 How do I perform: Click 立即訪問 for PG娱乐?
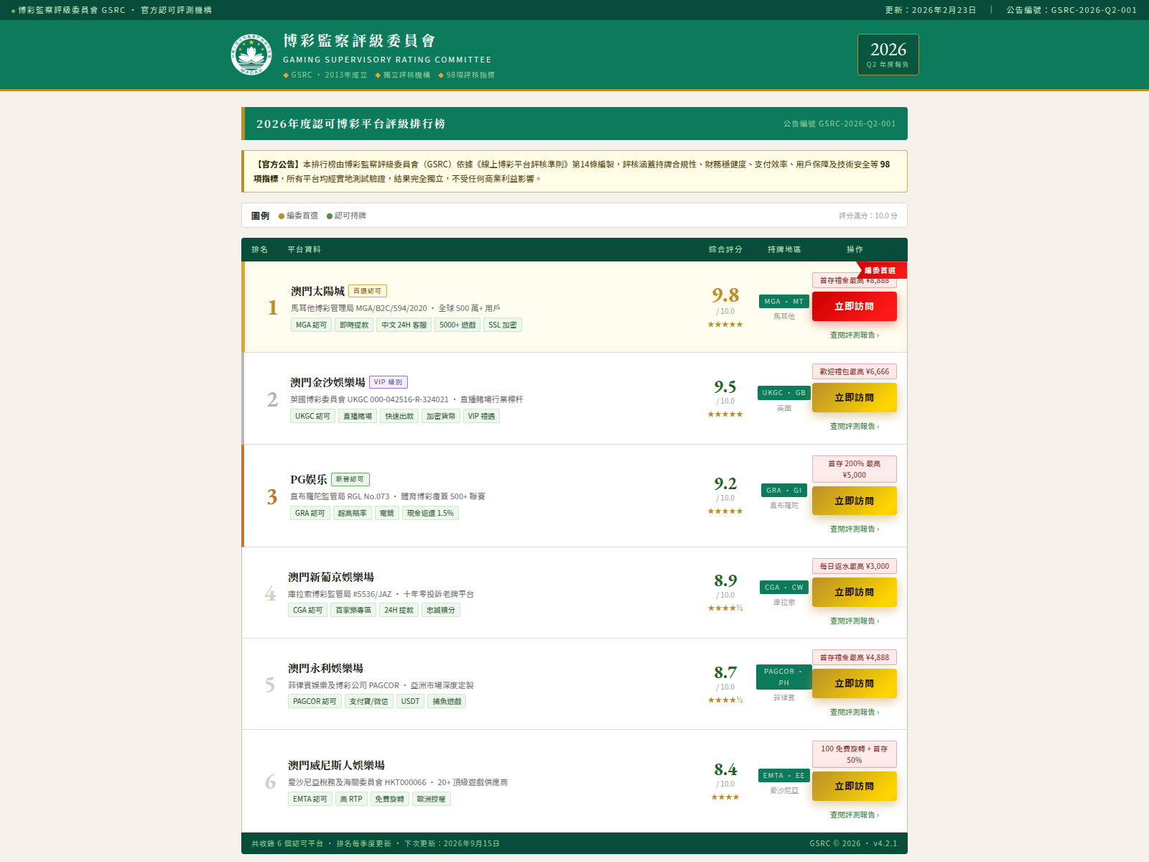854,501
